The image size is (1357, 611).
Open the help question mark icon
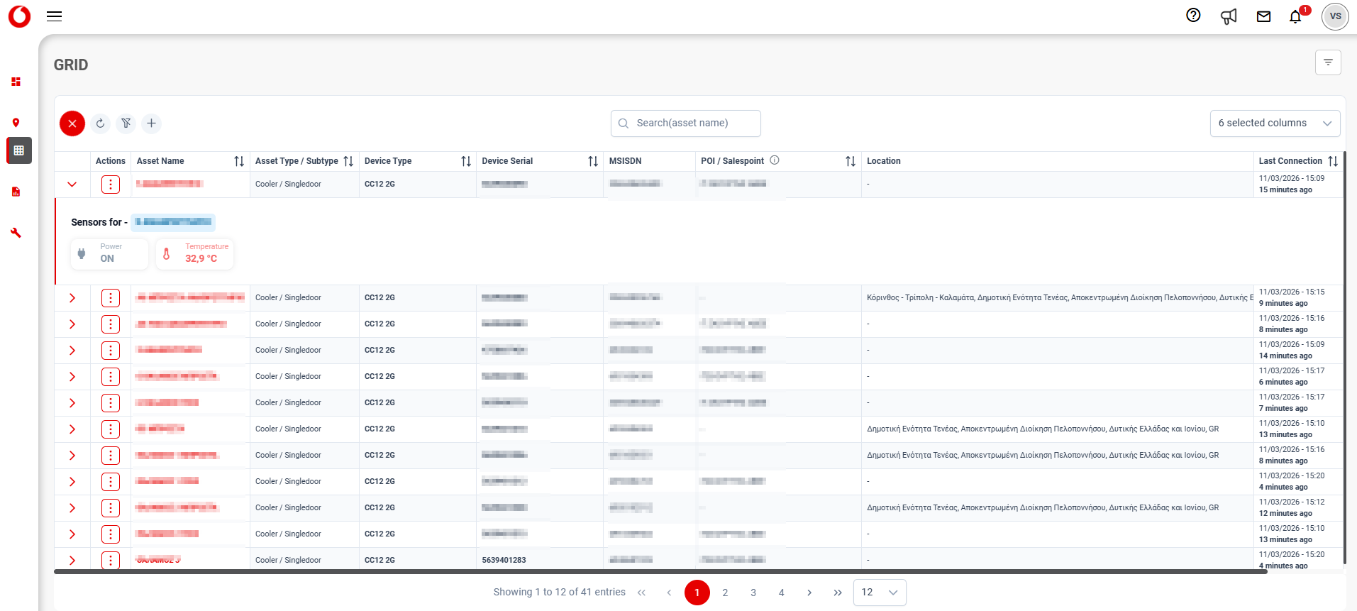point(1193,16)
